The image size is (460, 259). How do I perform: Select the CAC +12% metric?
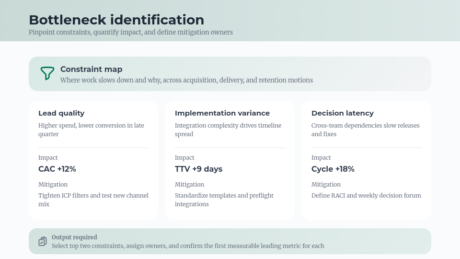(57, 169)
